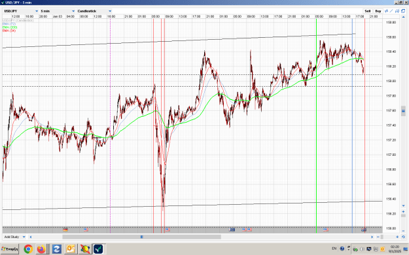Open the Add Study dropdown
Screen dimensions: 409x255
click(14, 237)
